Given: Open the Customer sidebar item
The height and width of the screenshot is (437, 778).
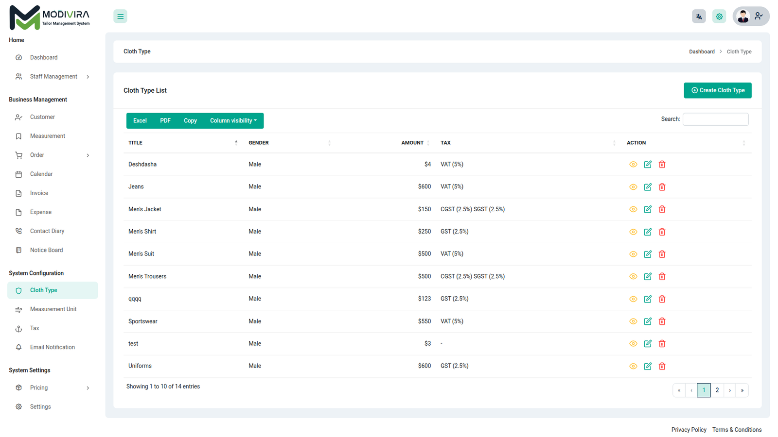Looking at the screenshot, I should (53, 117).
